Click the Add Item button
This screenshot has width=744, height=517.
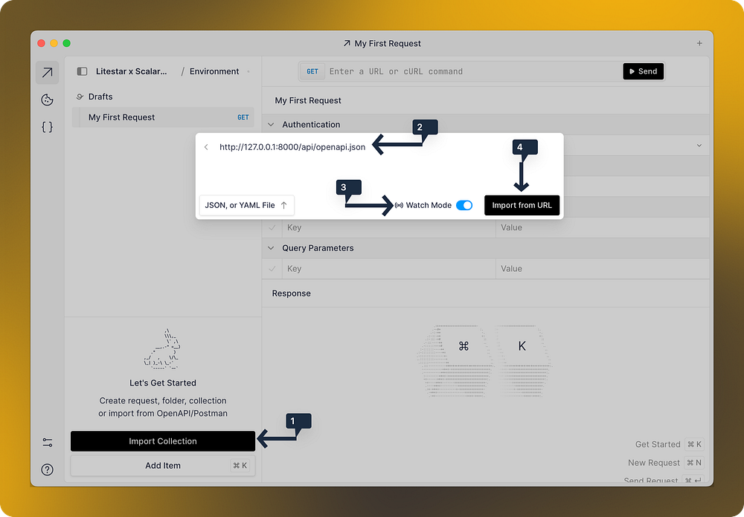tap(163, 466)
